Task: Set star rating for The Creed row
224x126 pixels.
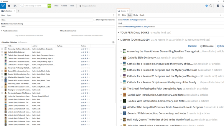Action: tap(85, 68)
